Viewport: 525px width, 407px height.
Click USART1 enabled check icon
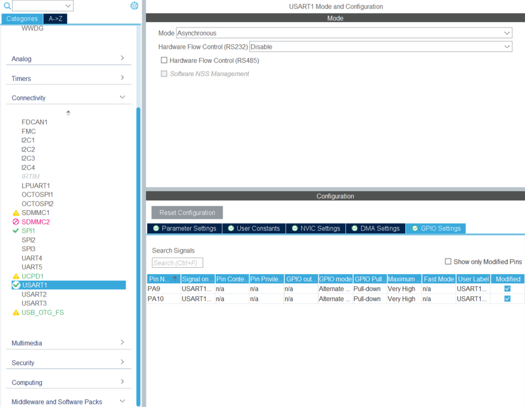click(x=16, y=285)
